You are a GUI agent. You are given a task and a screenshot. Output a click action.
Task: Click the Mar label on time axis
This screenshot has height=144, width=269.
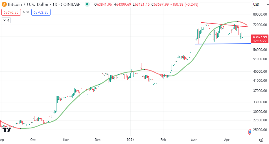click(x=194, y=139)
